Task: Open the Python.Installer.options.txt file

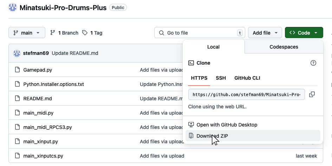Action: coord(53,84)
